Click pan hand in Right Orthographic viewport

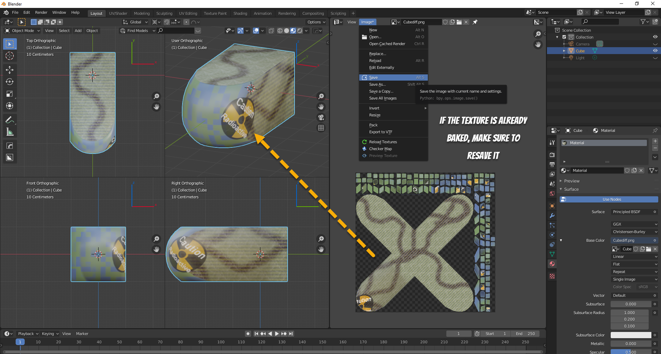click(321, 249)
